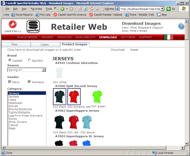Open Pick Lists link bar favorite
The width and height of the screenshot is (190, 156).
coord(43,15)
